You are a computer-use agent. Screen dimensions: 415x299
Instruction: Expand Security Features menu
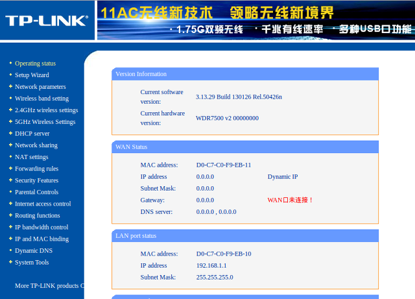36,180
